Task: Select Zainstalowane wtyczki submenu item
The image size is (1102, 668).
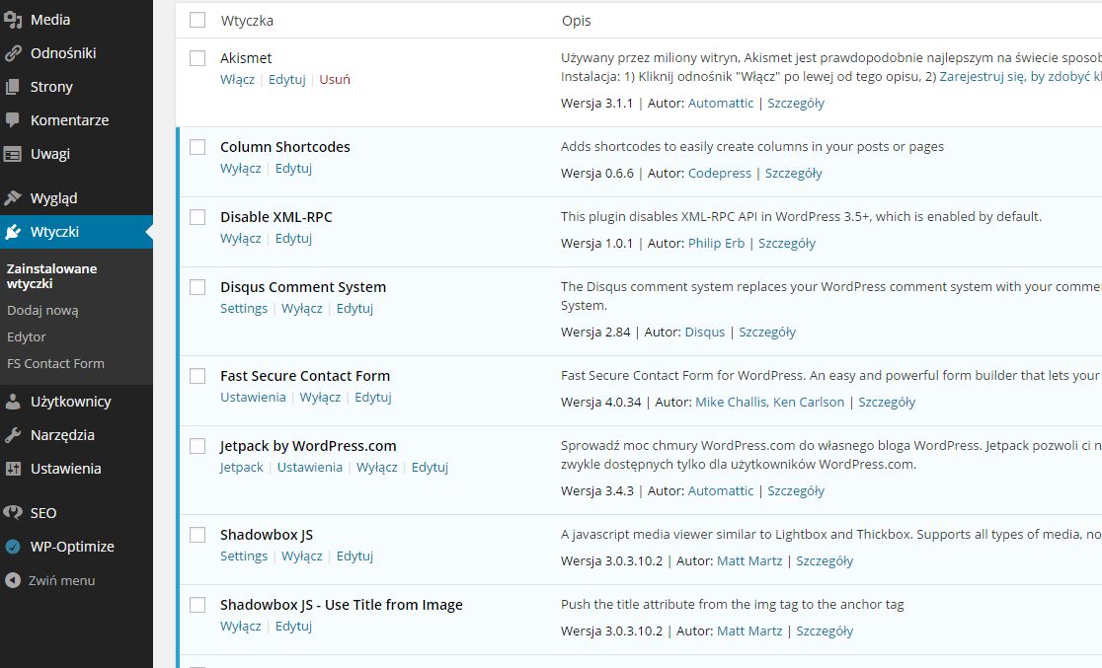Action: [x=52, y=276]
